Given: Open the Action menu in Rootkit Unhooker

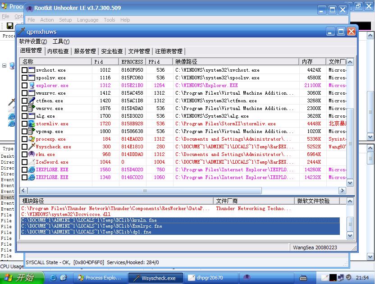Looking at the screenshot, I should point(47,20).
